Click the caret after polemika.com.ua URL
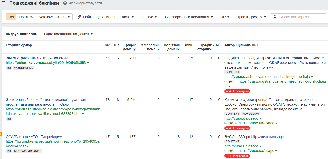 (88, 63)
